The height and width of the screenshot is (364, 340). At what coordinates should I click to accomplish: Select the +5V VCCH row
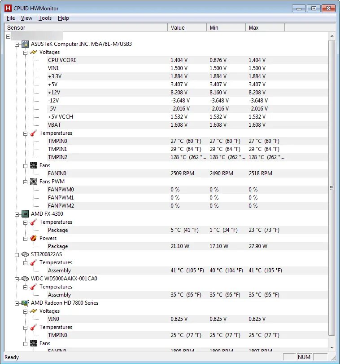[187, 117]
